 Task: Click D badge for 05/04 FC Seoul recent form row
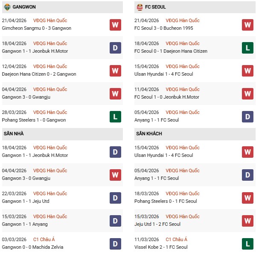pyautogui.click(x=247, y=117)
